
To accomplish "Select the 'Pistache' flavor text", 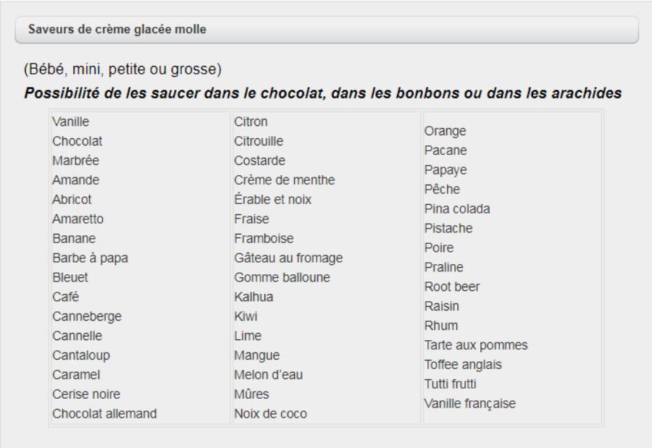I will [448, 229].
